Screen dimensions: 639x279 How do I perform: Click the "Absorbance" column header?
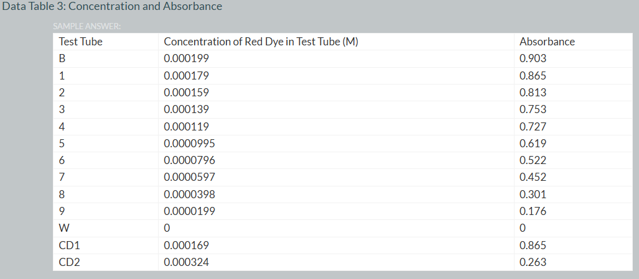(547, 42)
